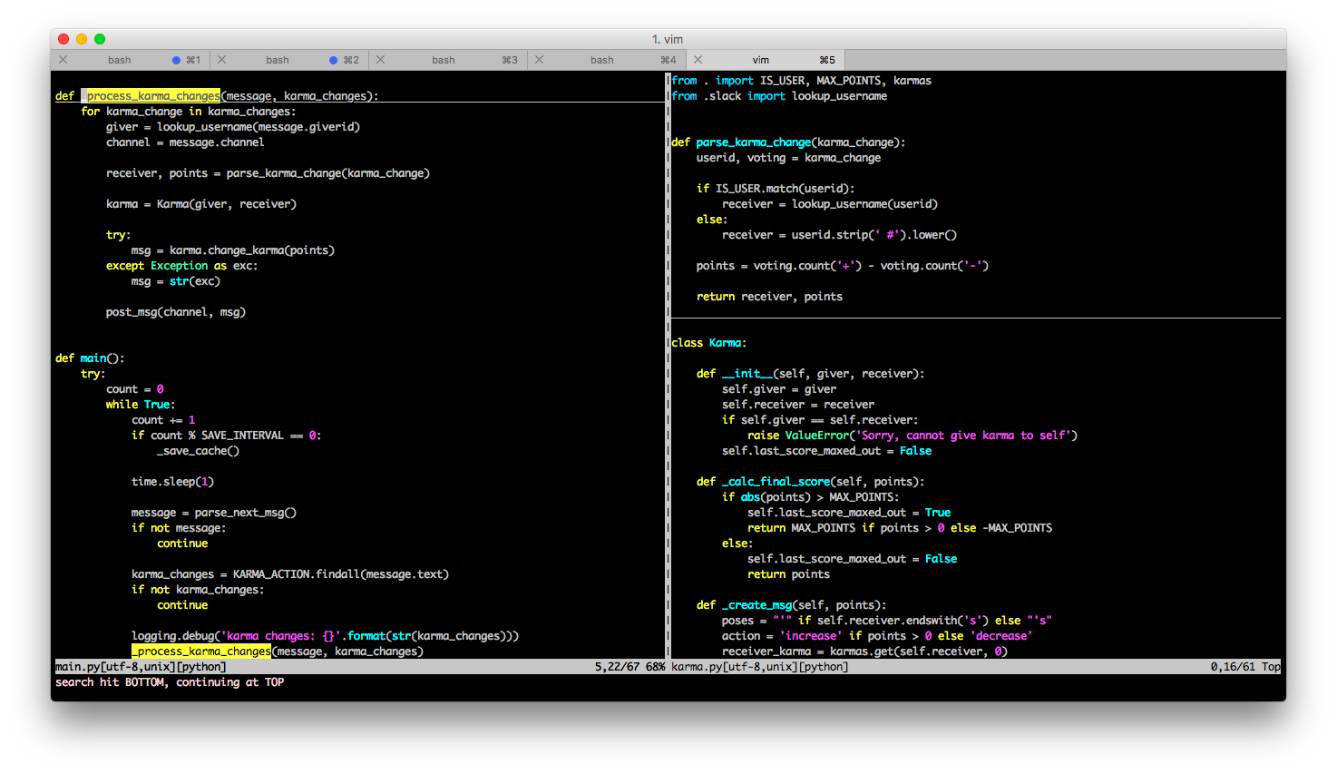Click the blue activity dot on tab ⌘1
Image resolution: width=1337 pixels, height=774 pixels.
(176, 60)
